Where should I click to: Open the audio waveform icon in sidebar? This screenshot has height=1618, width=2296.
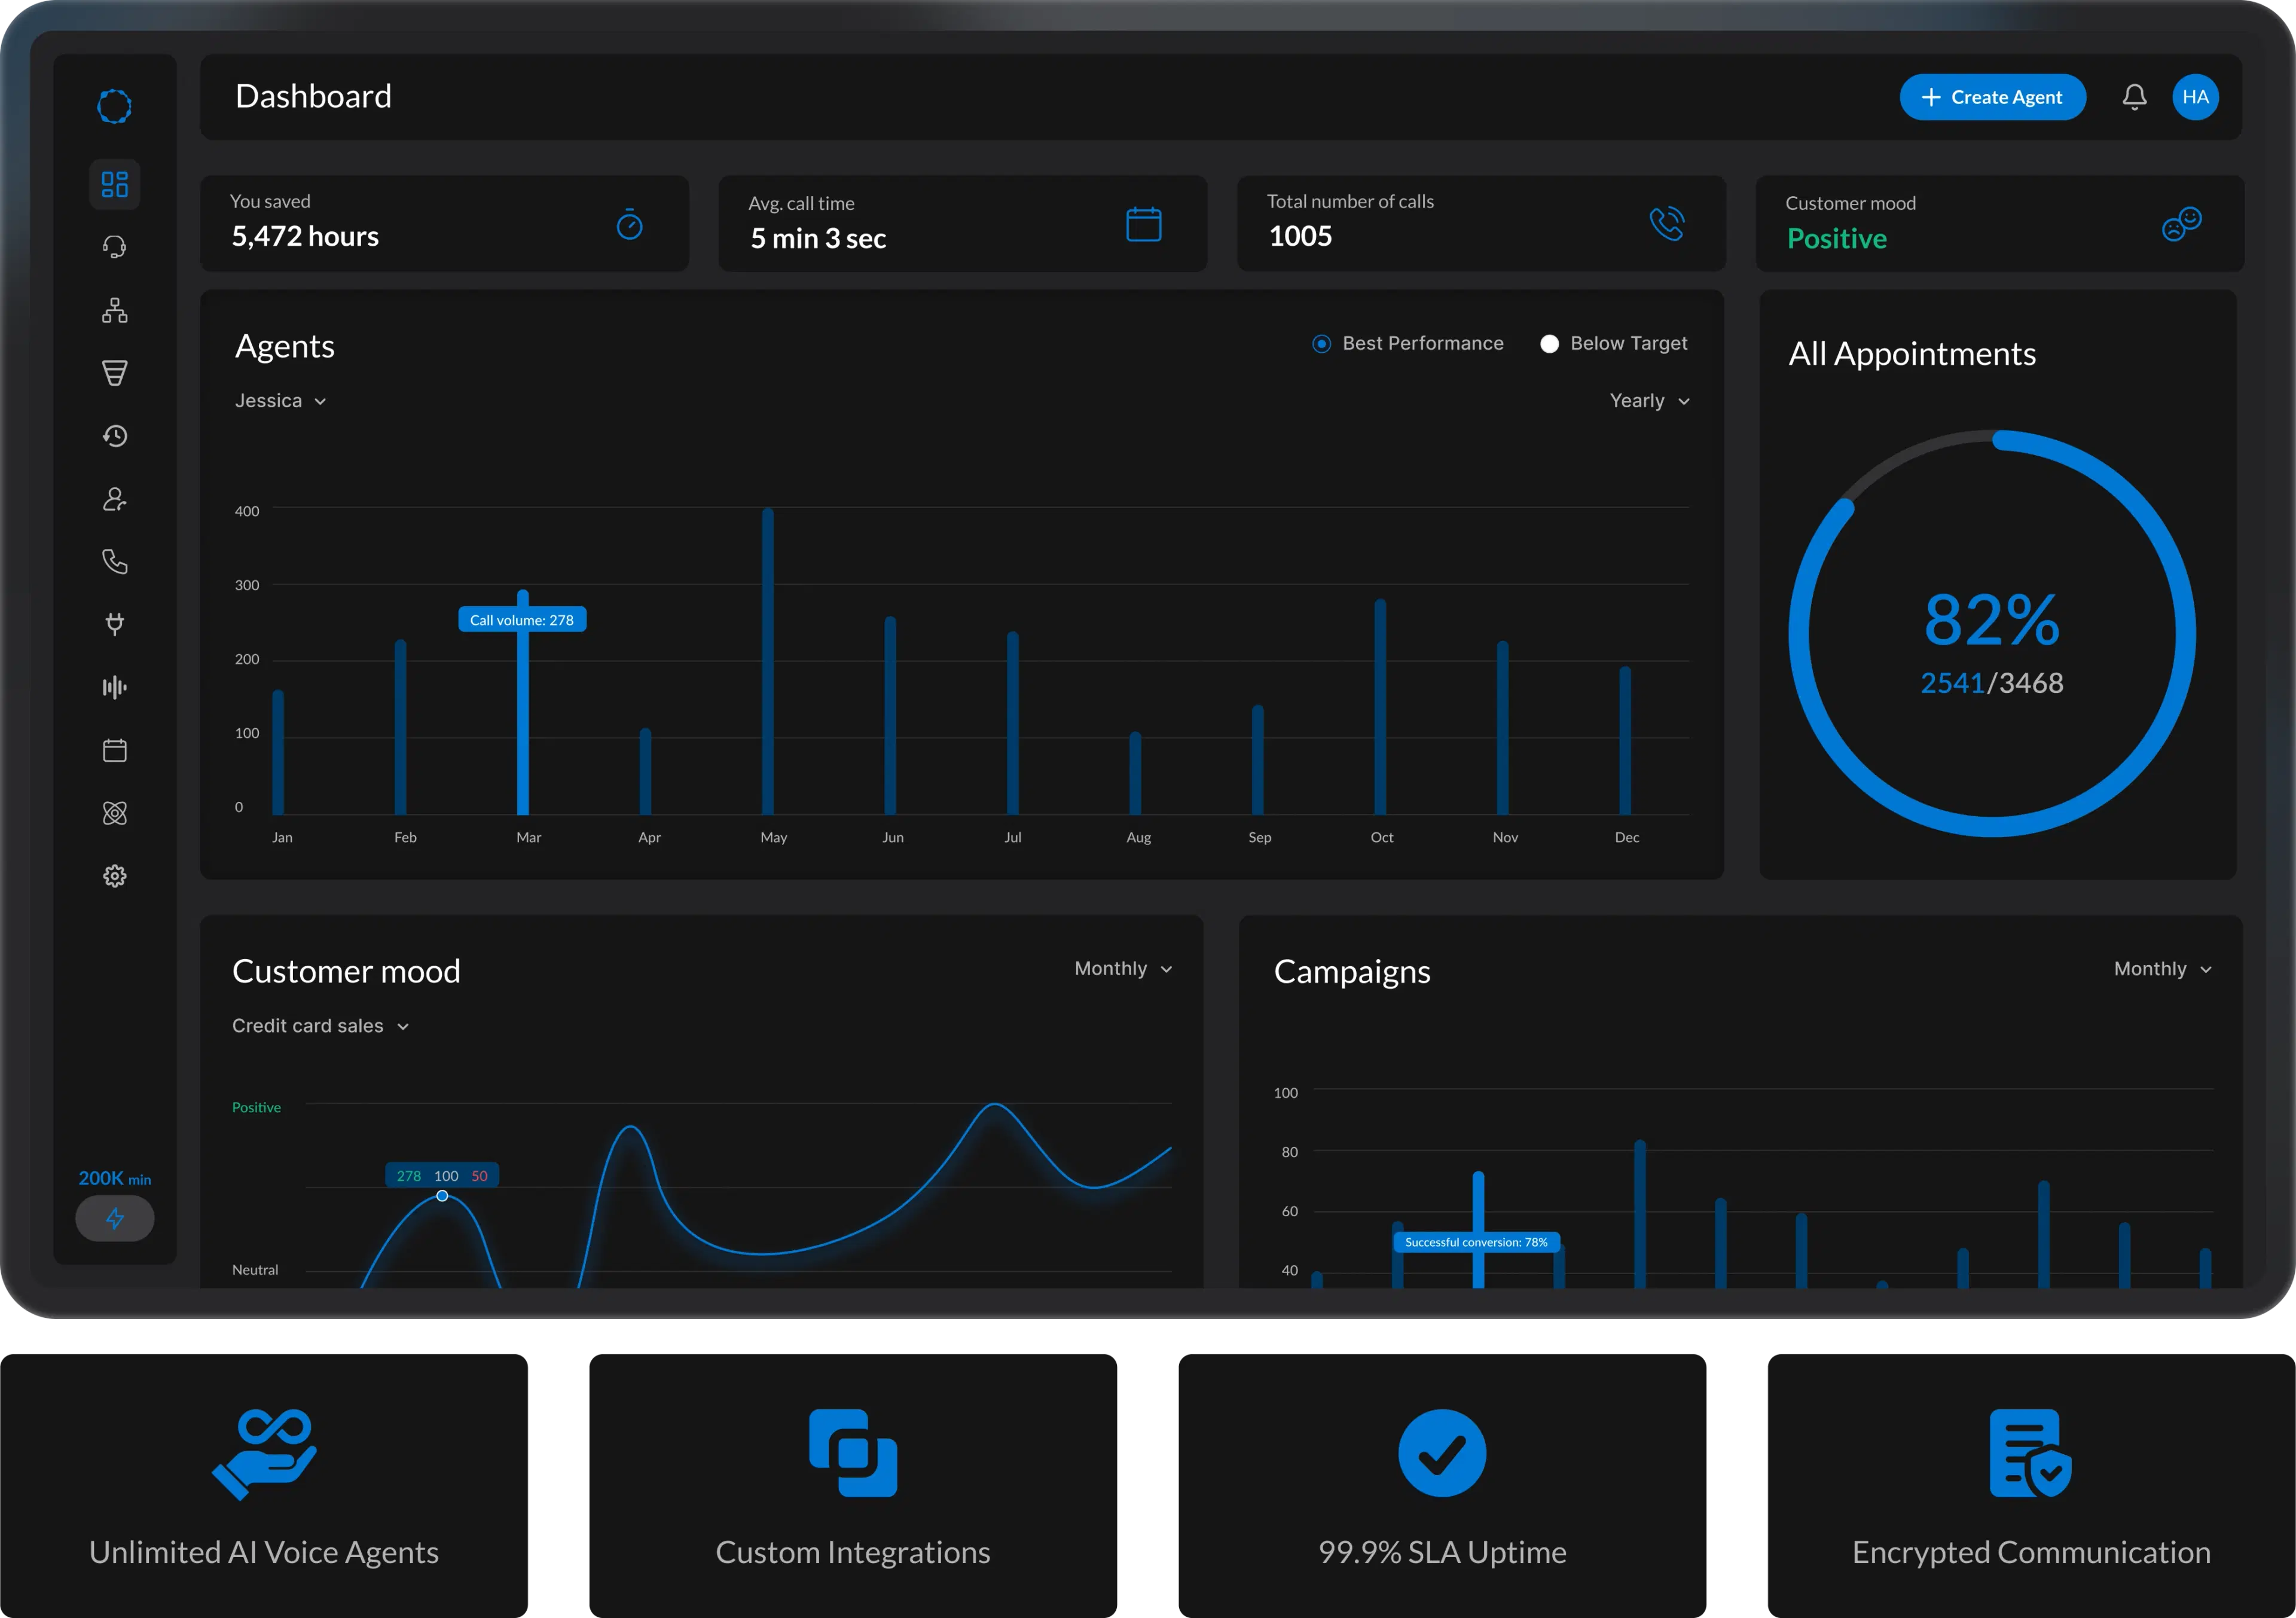point(114,687)
